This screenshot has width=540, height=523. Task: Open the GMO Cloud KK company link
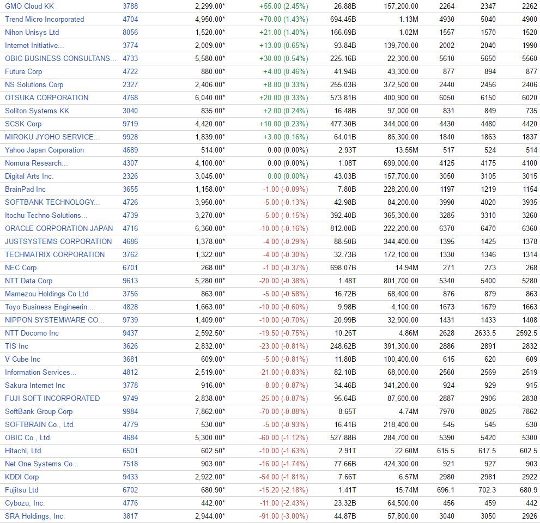tap(29, 6)
